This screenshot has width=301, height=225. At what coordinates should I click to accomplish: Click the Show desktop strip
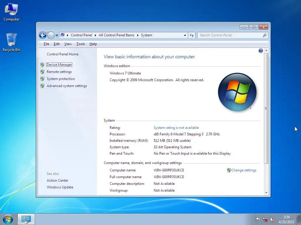[299, 219]
